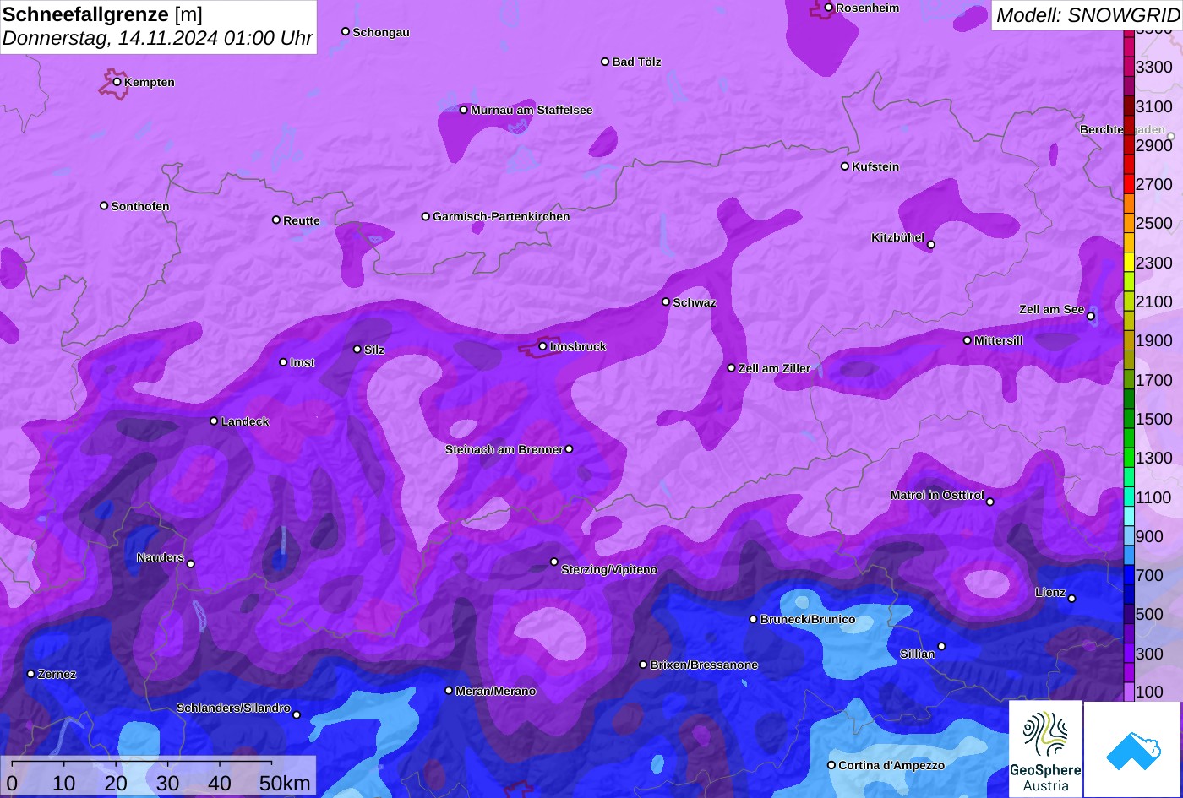Click the date Donnerstag, 14.11.2024 01:00 Uhr
Screen dimensions: 1183x798
coord(158,38)
